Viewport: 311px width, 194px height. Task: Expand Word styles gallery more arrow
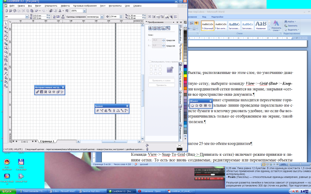point(269,29)
